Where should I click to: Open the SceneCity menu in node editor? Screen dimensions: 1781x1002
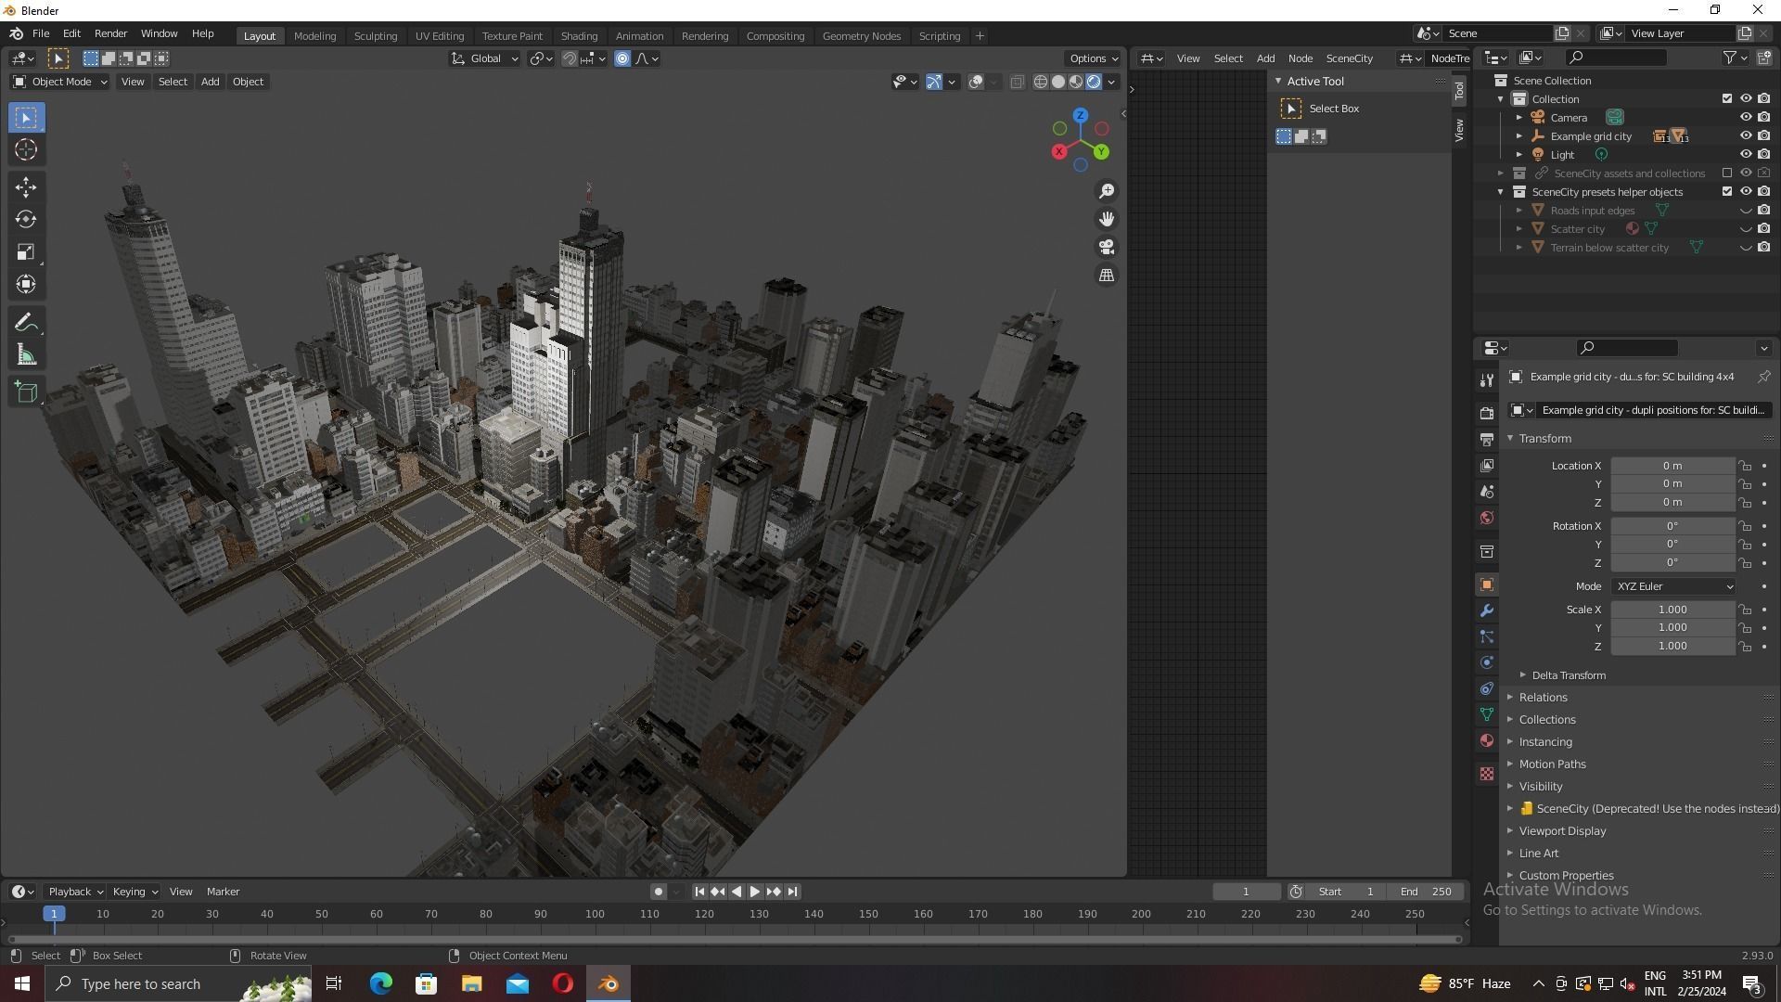pos(1349,58)
